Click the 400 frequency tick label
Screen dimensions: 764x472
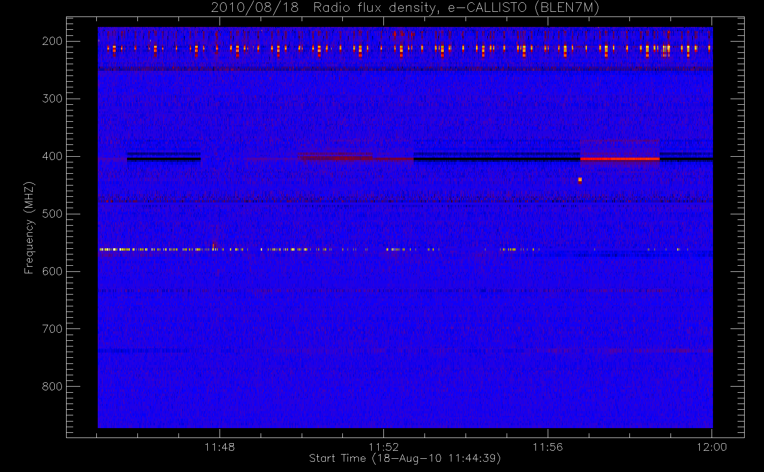pos(52,156)
